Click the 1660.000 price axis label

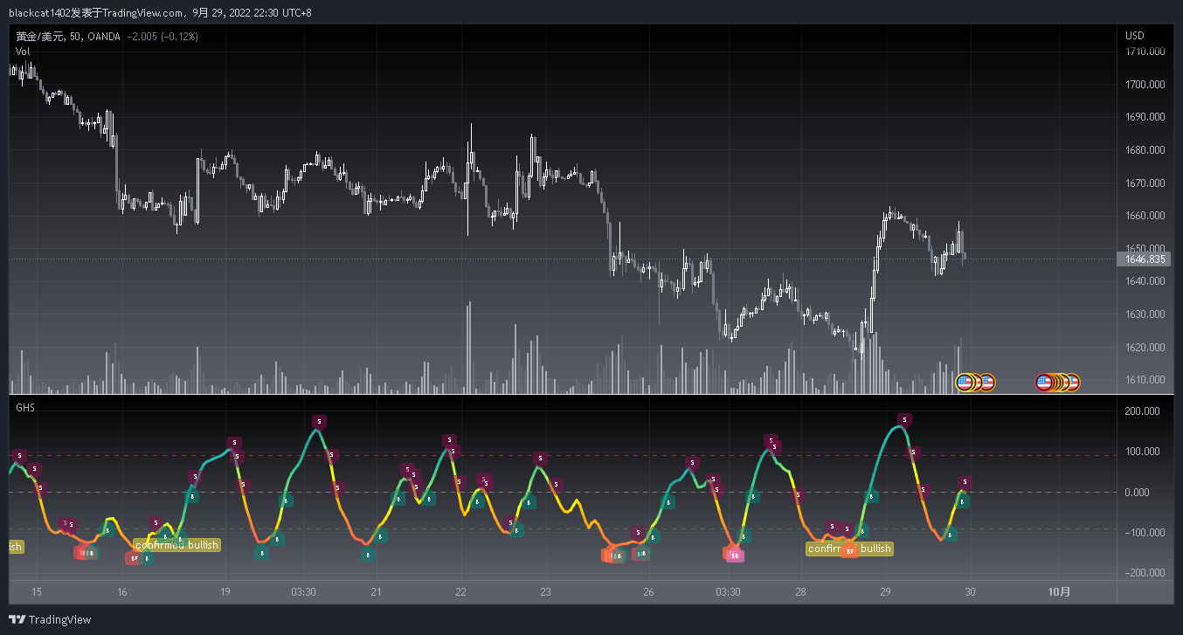[1145, 216]
